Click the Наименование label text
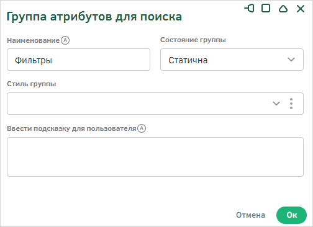 [34, 40]
